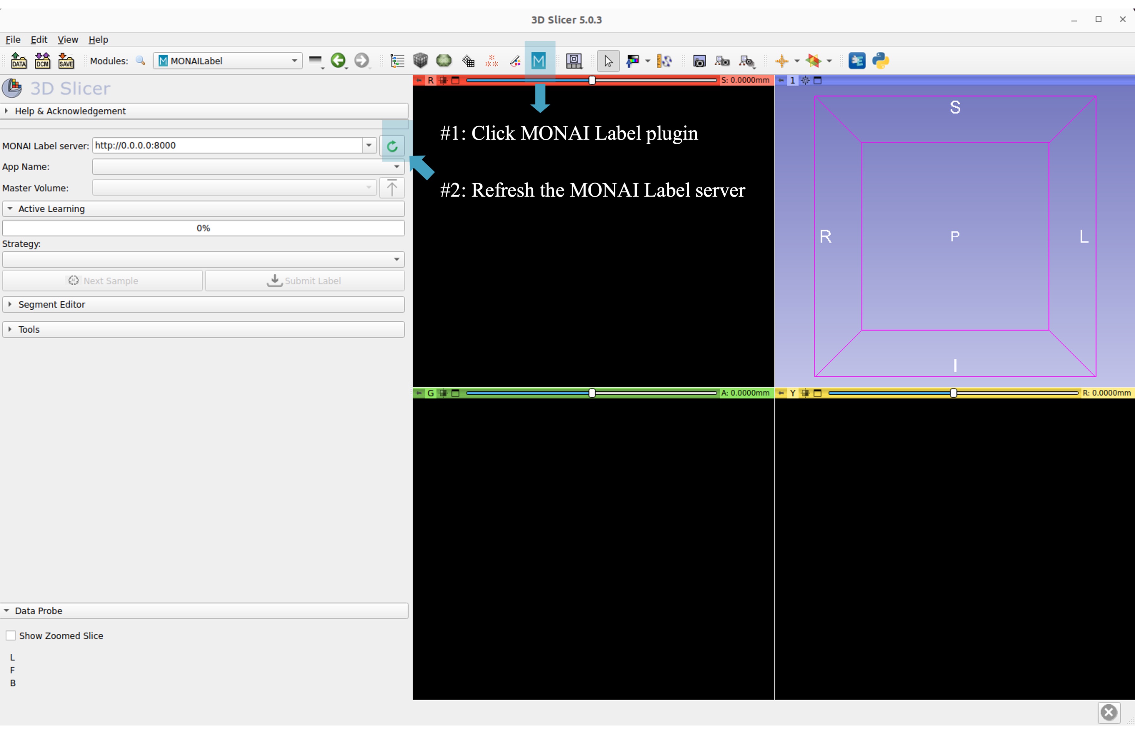The width and height of the screenshot is (1135, 734).
Task: Open the Modules MONAILabel combo box
Action: point(228,61)
